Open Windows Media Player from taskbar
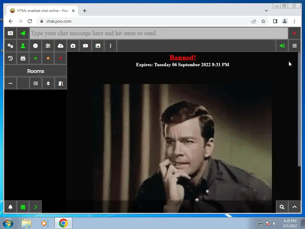This screenshot has height=229, width=305. click(44, 223)
